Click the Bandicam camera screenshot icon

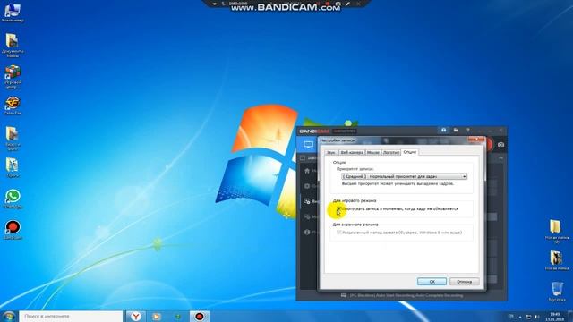[x=500, y=145]
